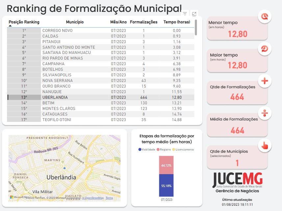This screenshot has height=211, width=282.
Task: Click the division icon on Média de Formalizações
Action: point(265,113)
